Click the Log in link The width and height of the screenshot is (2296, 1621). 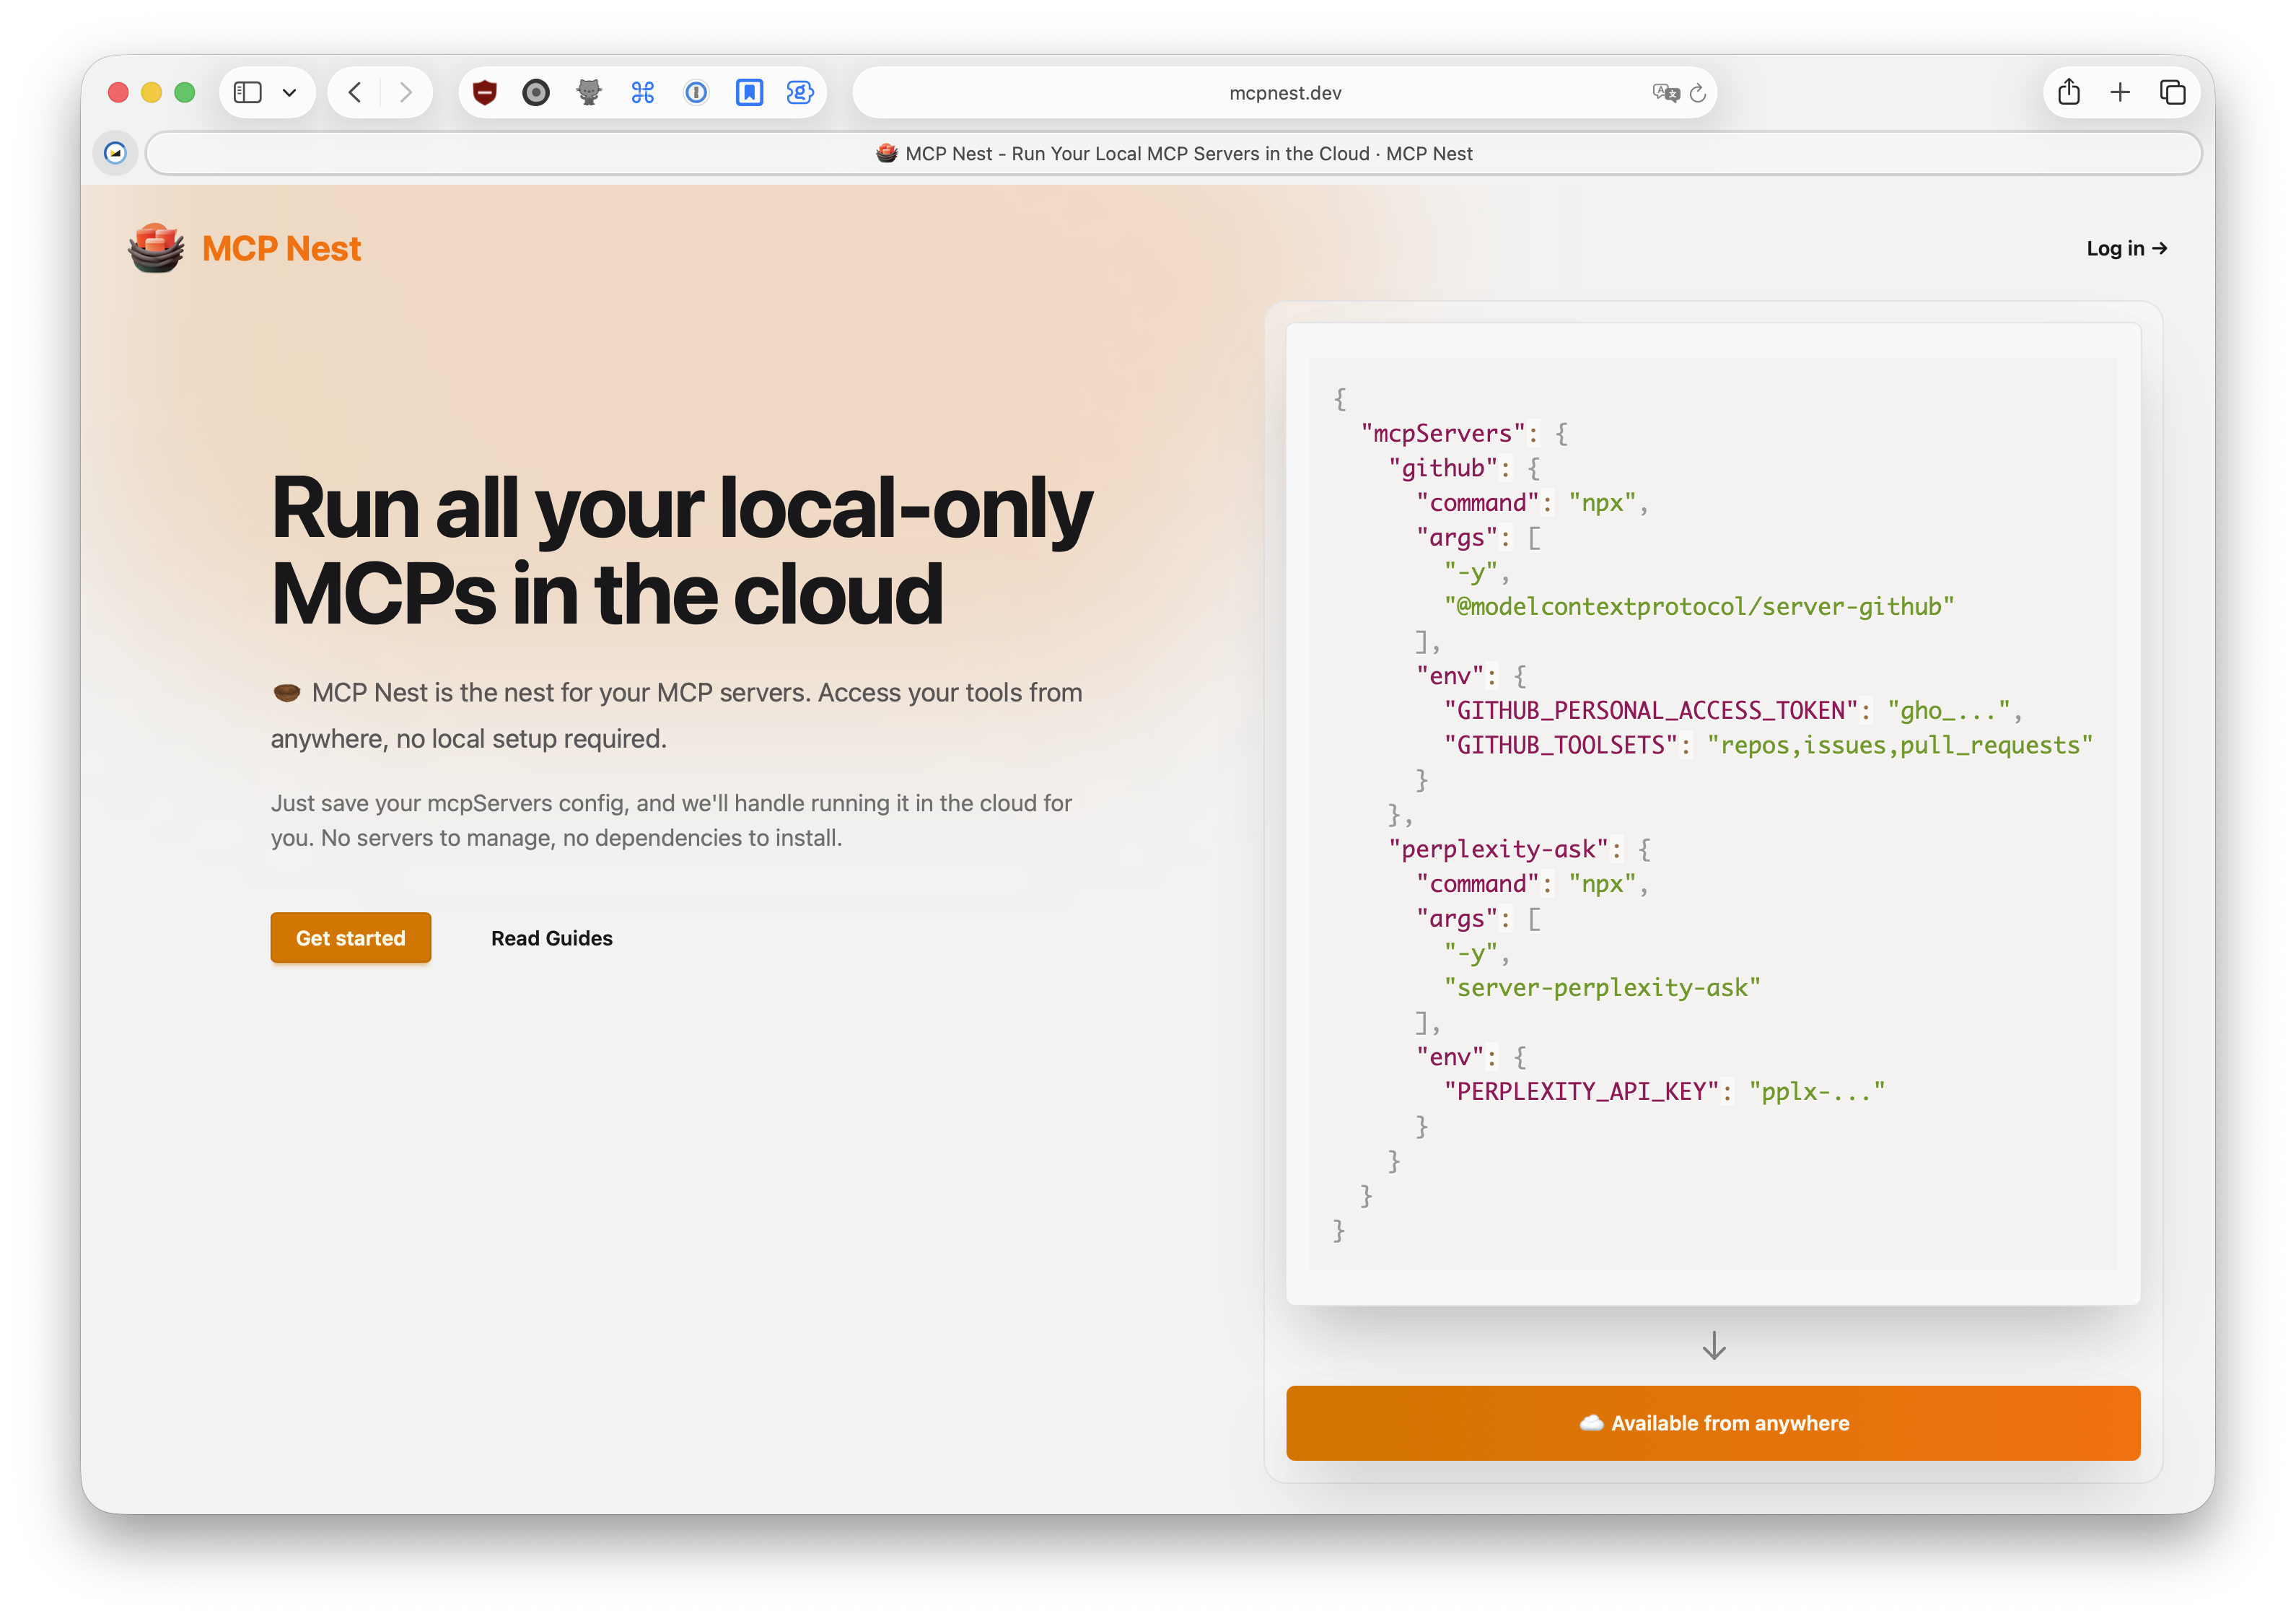coord(2125,248)
